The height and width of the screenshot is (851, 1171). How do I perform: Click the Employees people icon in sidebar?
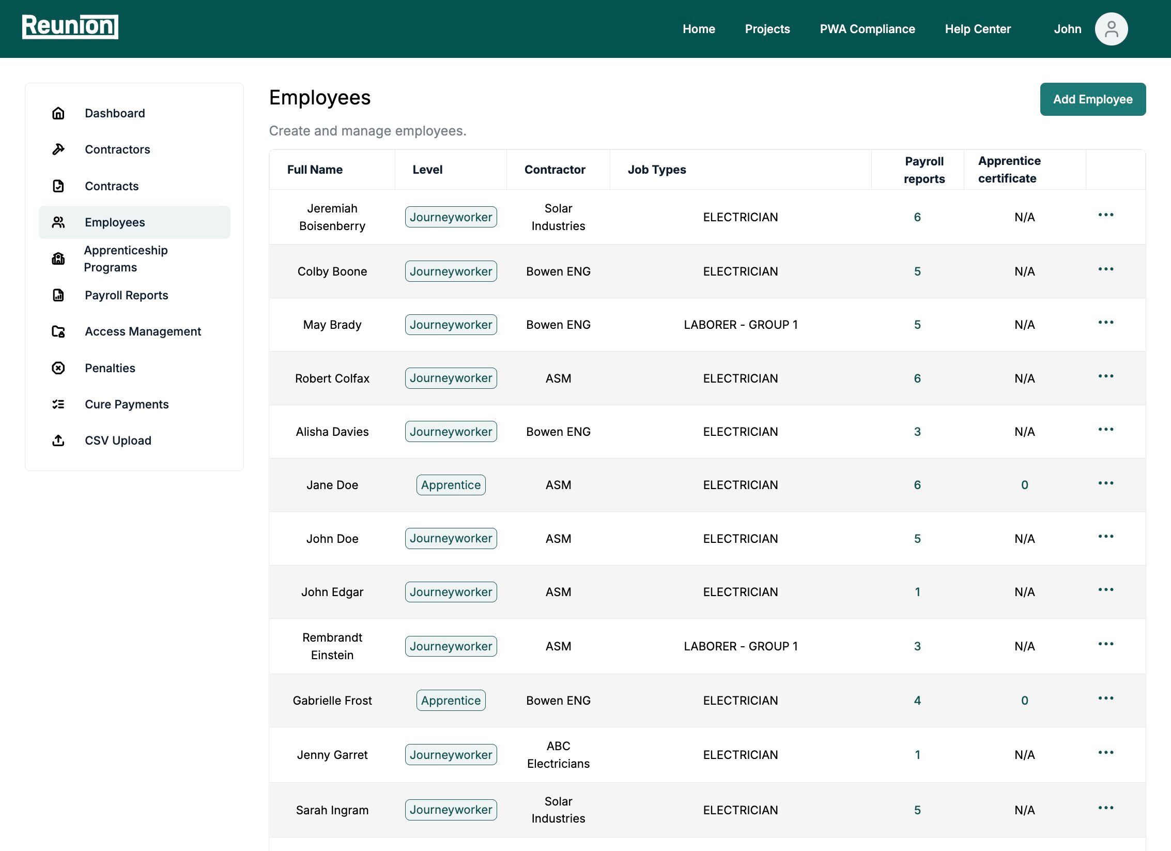pos(58,222)
